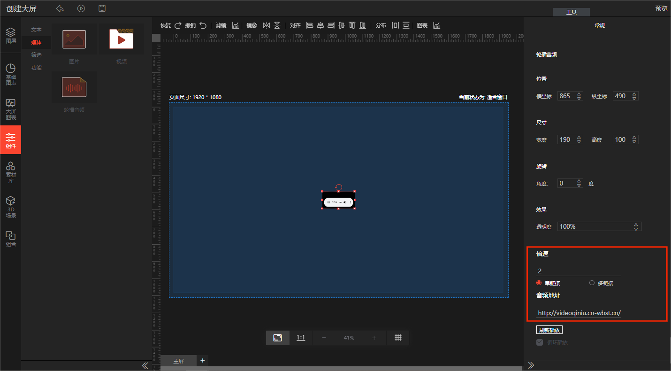Viewport: 671px width, 371px height.
Task: Click the save disk icon in title bar
Action: [x=102, y=8]
